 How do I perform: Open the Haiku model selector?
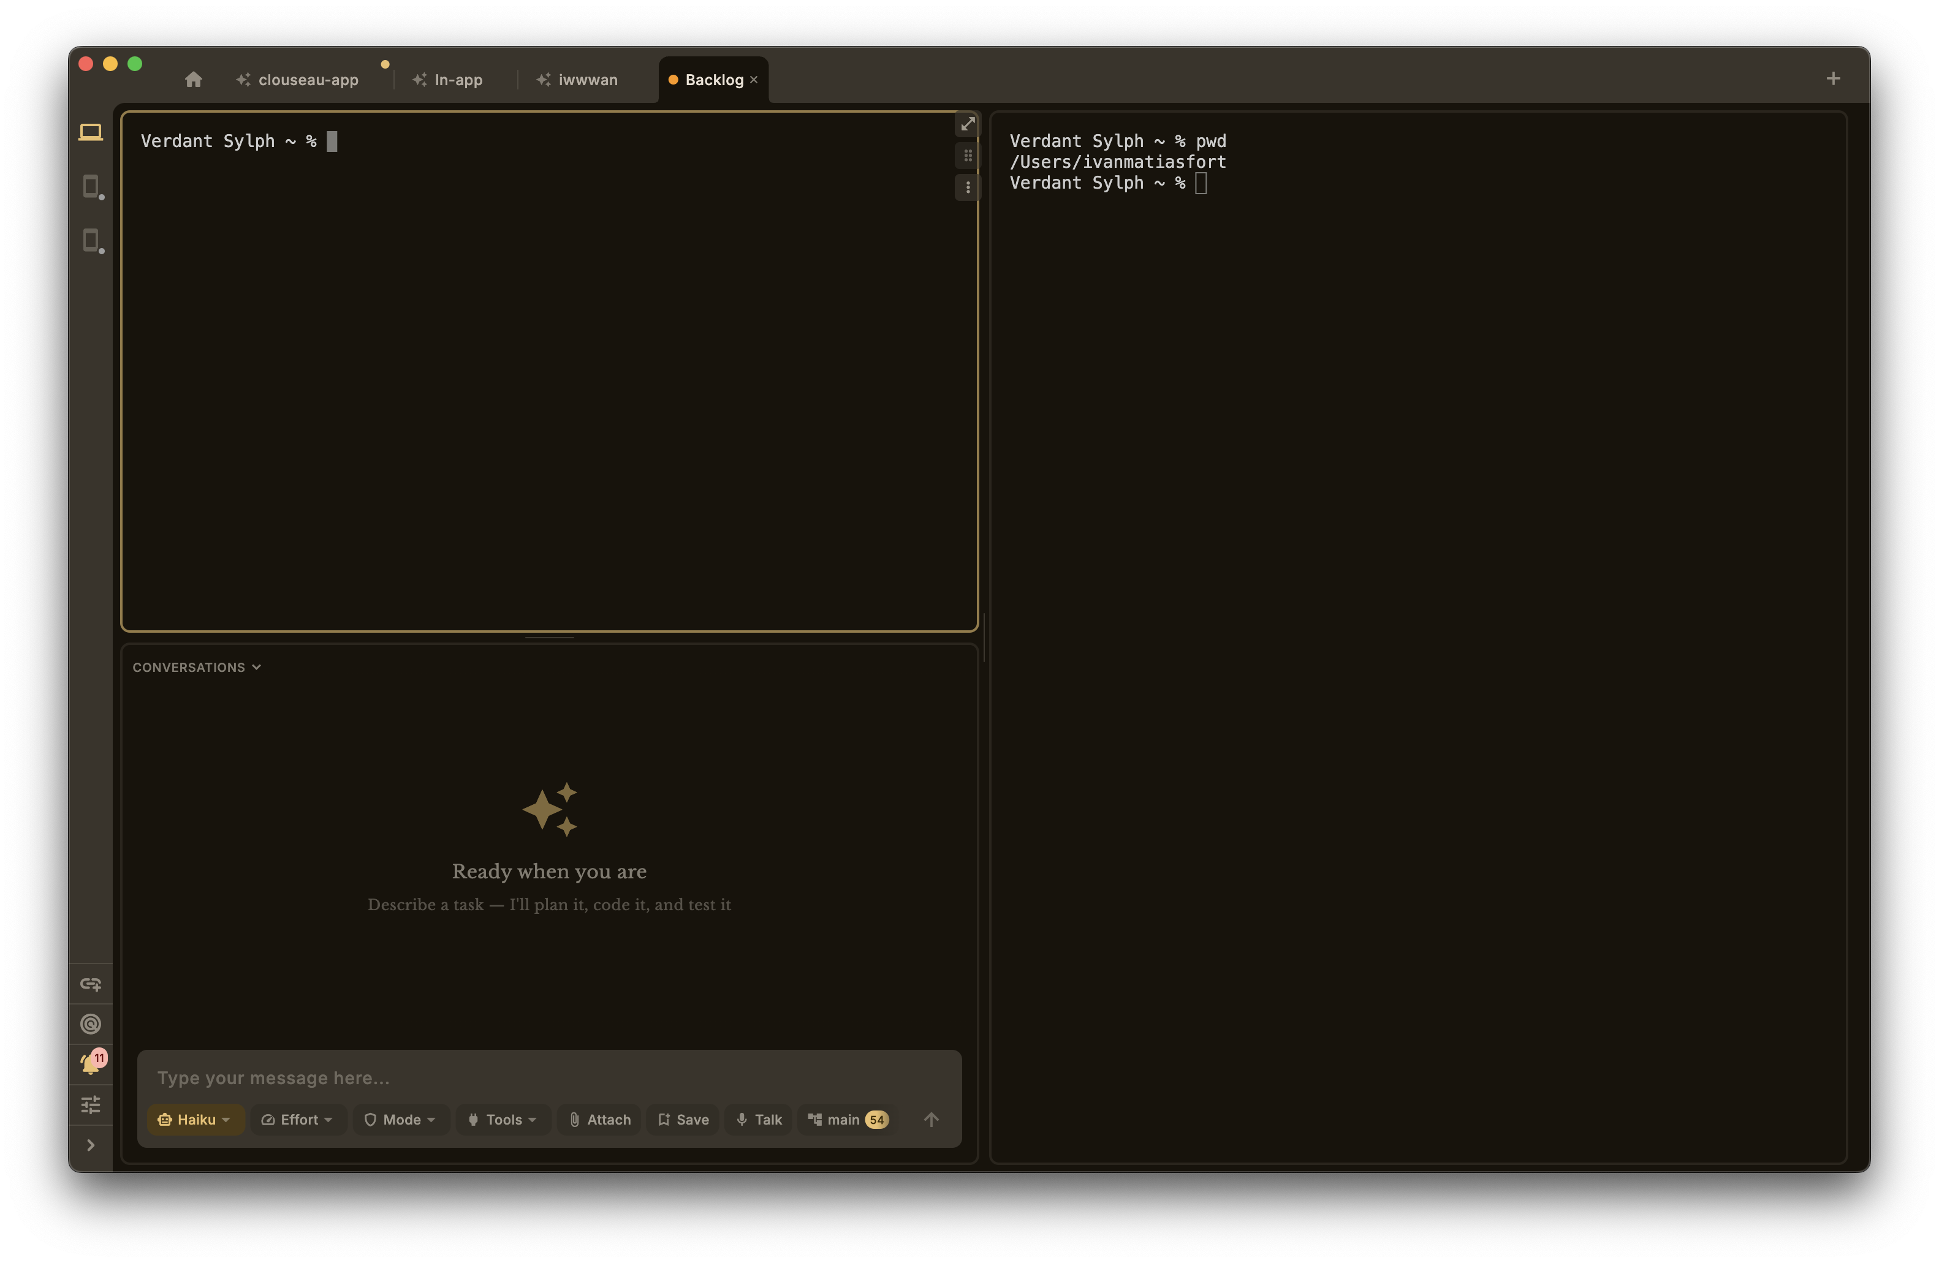pyautogui.click(x=195, y=1120)
